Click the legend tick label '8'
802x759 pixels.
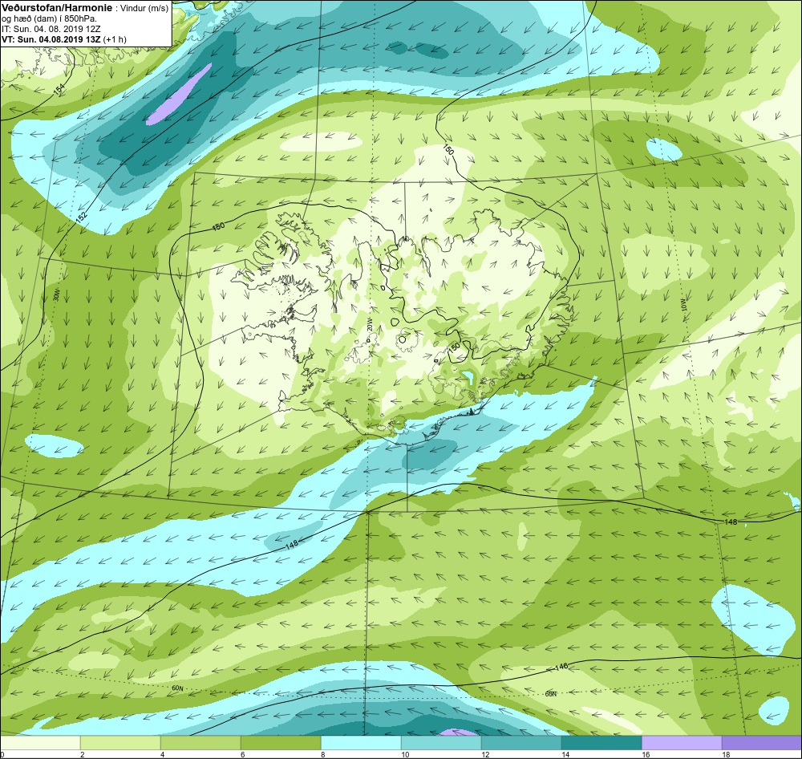pos(322,754)
